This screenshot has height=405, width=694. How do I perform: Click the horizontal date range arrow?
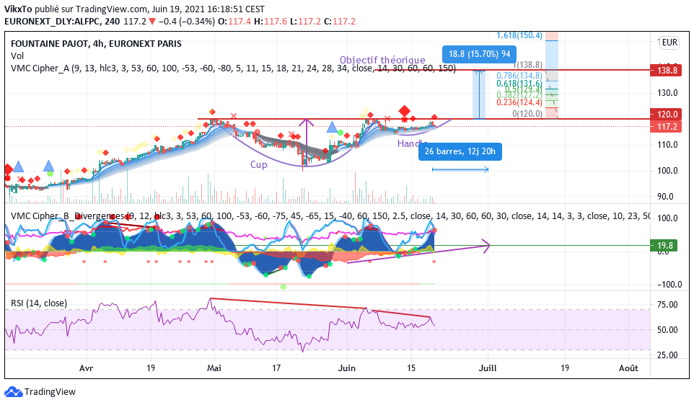pos(460,169)
